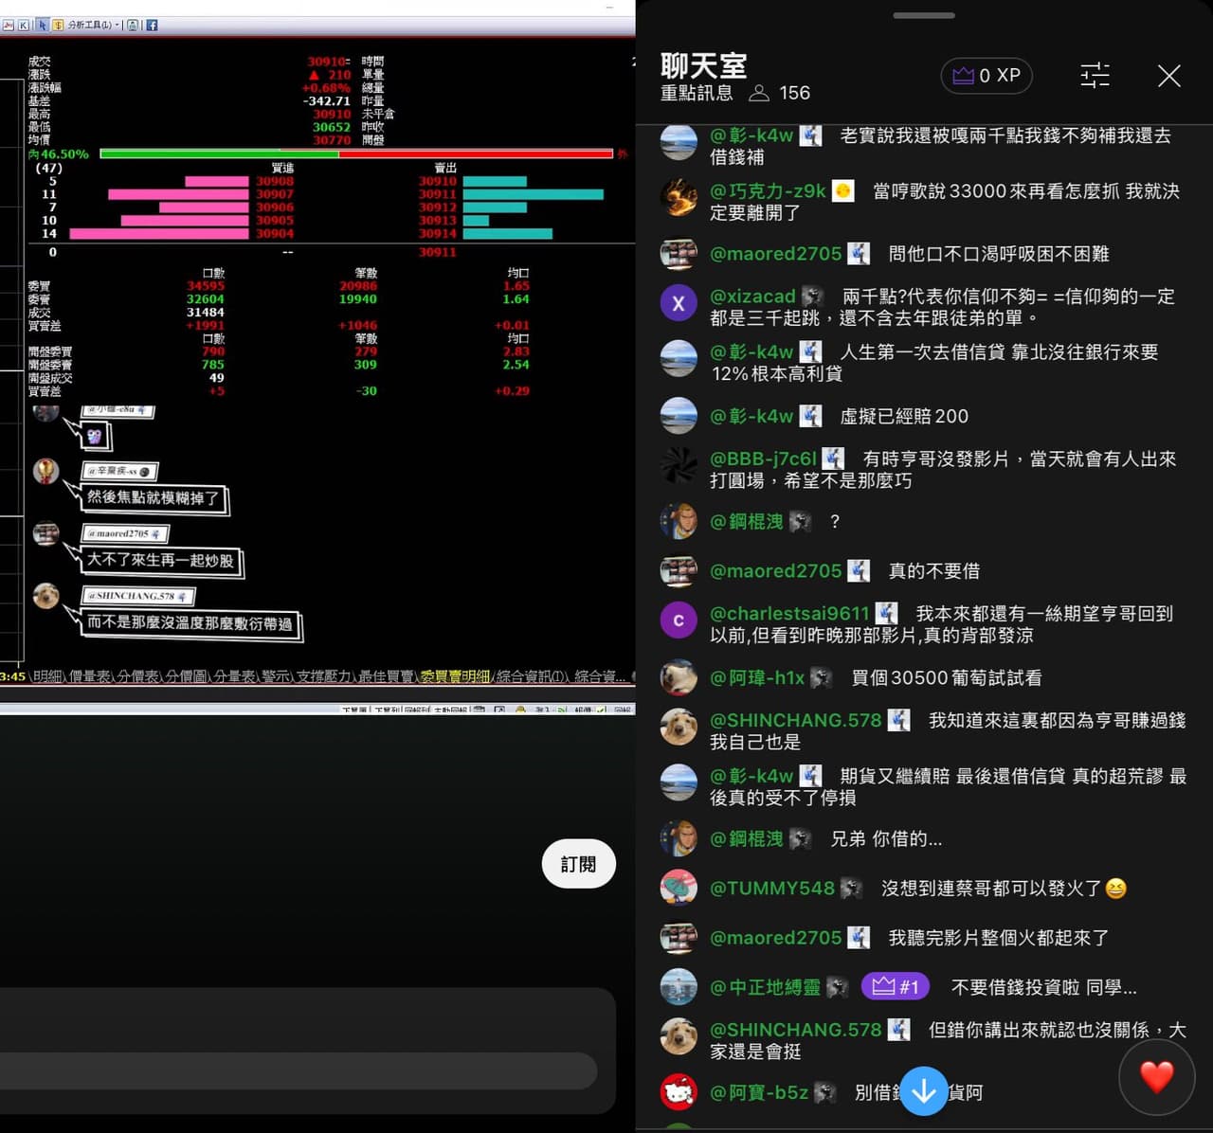The image size is (1213, 1133).
Task: Select the 警示 tab
Action: pyautogui.click(x=276, y=676)
